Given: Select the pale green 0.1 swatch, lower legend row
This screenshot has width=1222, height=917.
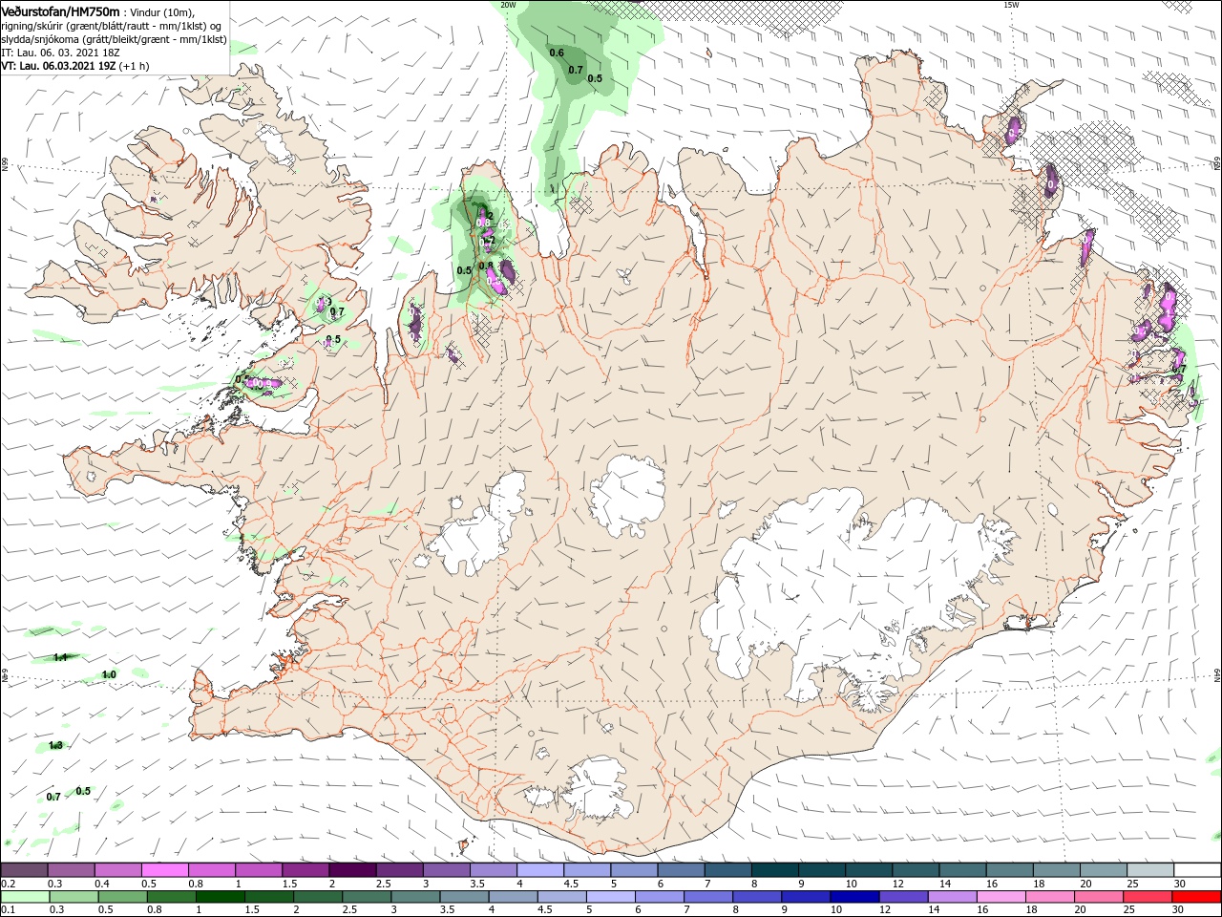Looking at the screenshot, I should tap(25, 897).
